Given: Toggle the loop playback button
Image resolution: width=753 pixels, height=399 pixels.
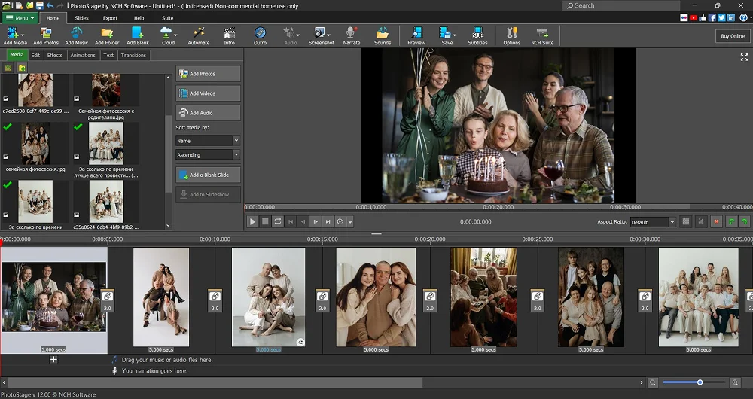Looking at the screenshot, I should click(x=278, y=221).
